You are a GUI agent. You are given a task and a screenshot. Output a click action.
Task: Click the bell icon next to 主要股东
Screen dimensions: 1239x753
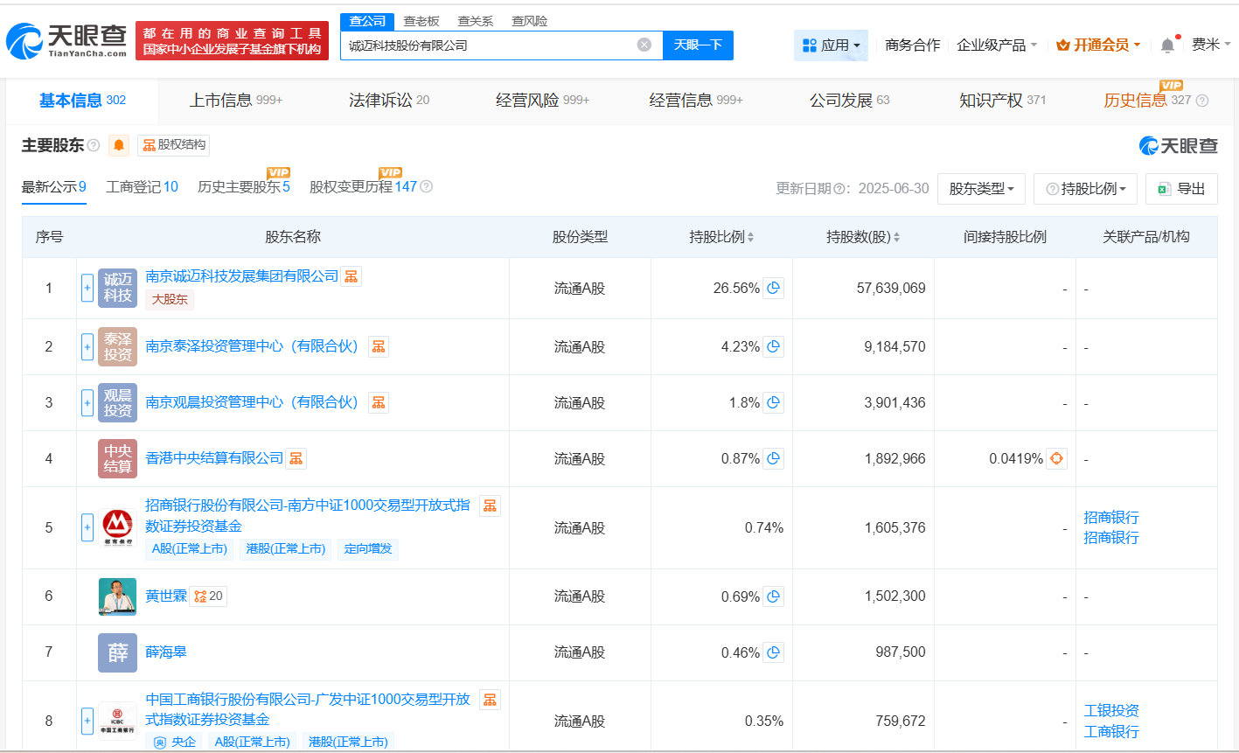(118, 145)
